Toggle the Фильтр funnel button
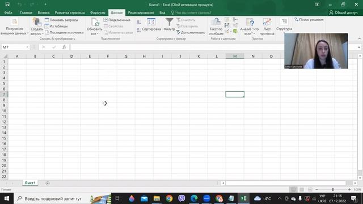 (x=169, y=25)
